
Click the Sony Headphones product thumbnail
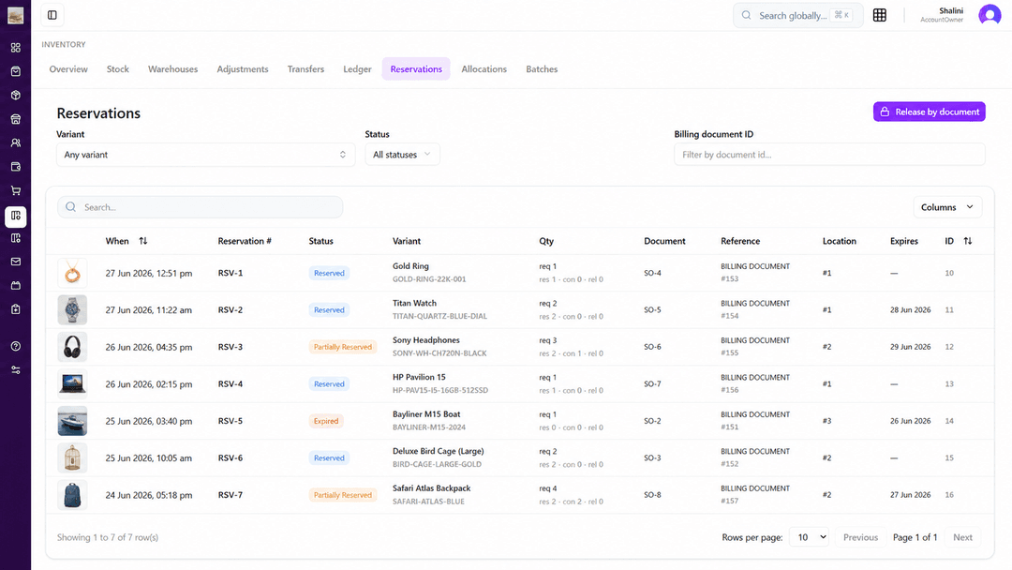pos(72,347)
